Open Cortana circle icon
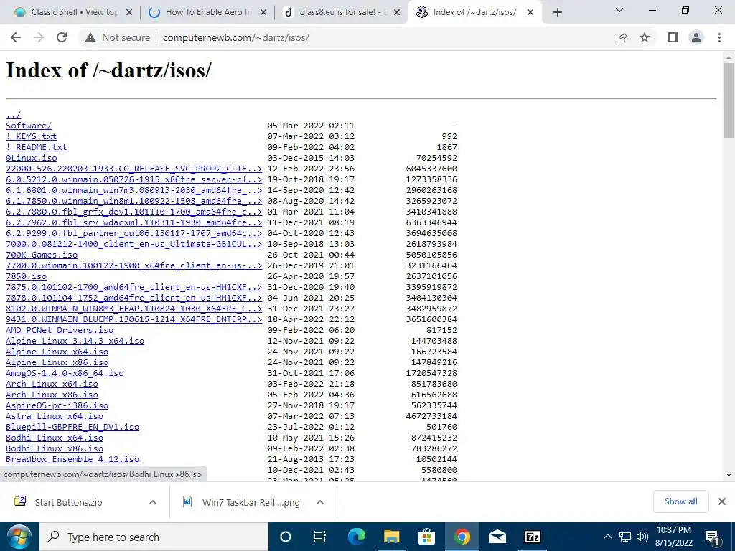Screen dimensions: 735x551 pyautogui.click(x=285, y=537)
